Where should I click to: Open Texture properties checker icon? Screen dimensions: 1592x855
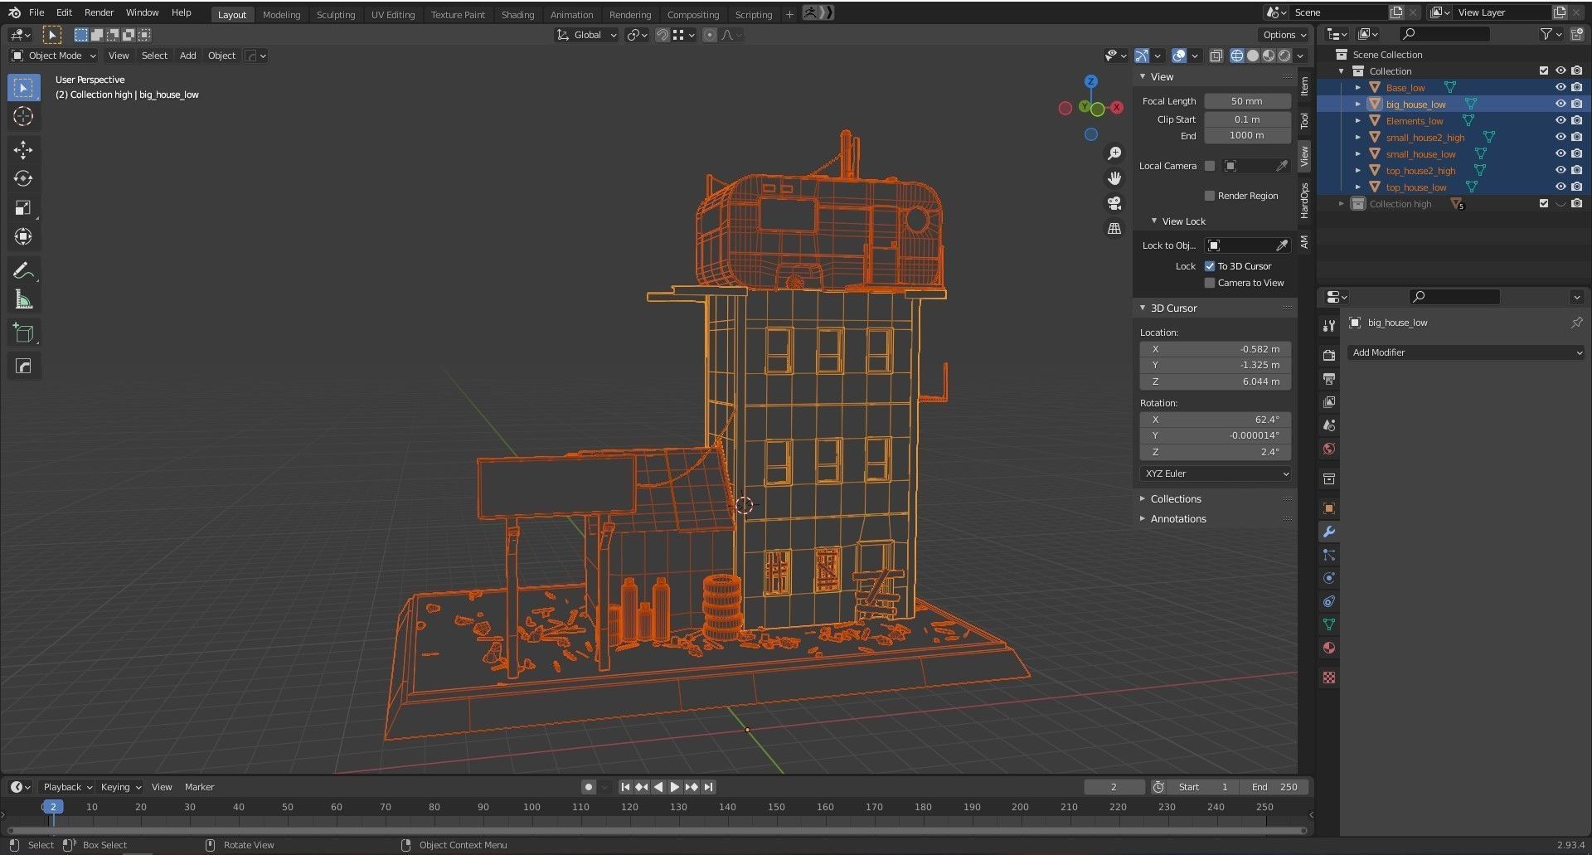(x=1329, y=678)
